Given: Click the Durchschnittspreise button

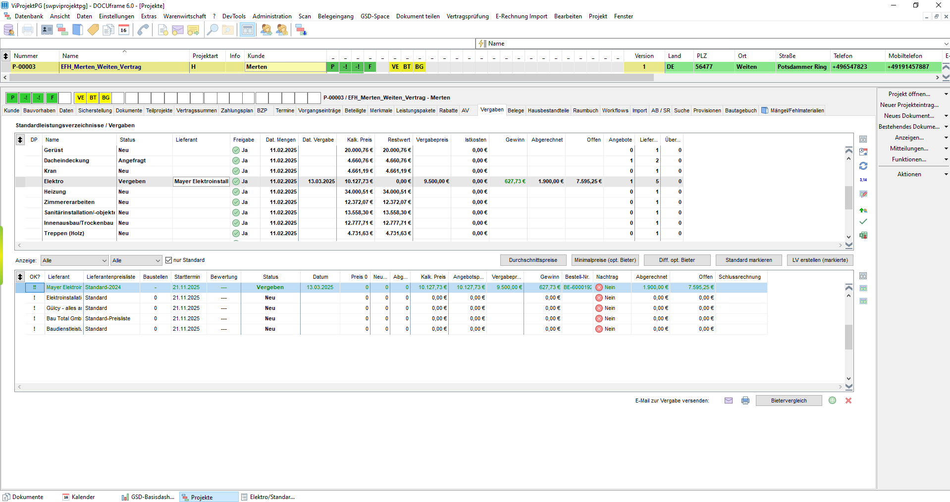Looking at the screenshot, I should tap(533, 260).
